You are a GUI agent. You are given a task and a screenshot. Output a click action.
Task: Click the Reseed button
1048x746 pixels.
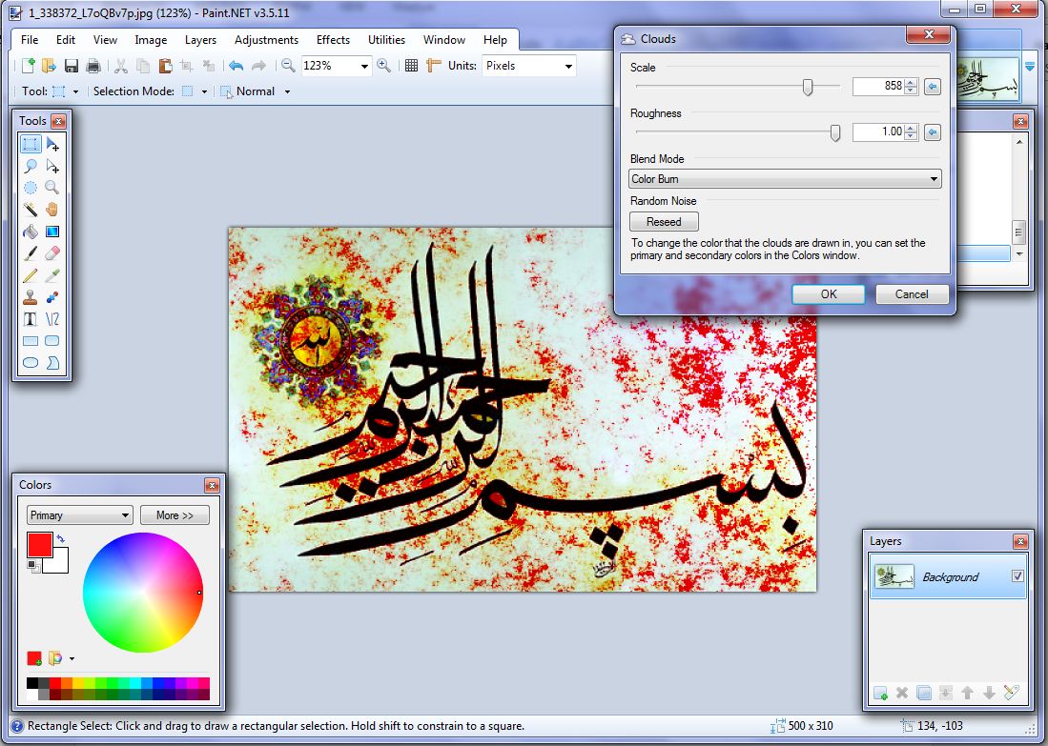(664, 222)
